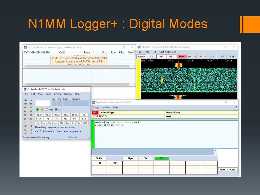Click the NOT USED text field
Image resolution: width=260 pixels, height=195 pixels.
click(128, 116)
